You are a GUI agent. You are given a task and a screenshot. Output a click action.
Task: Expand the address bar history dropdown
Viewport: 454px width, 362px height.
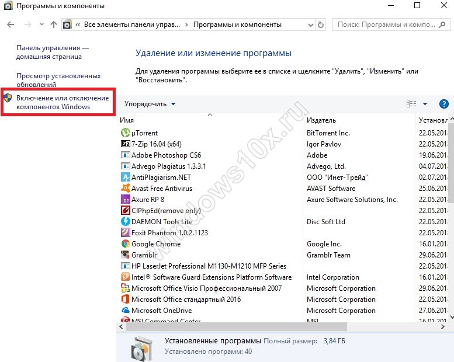tap(311, 25)
